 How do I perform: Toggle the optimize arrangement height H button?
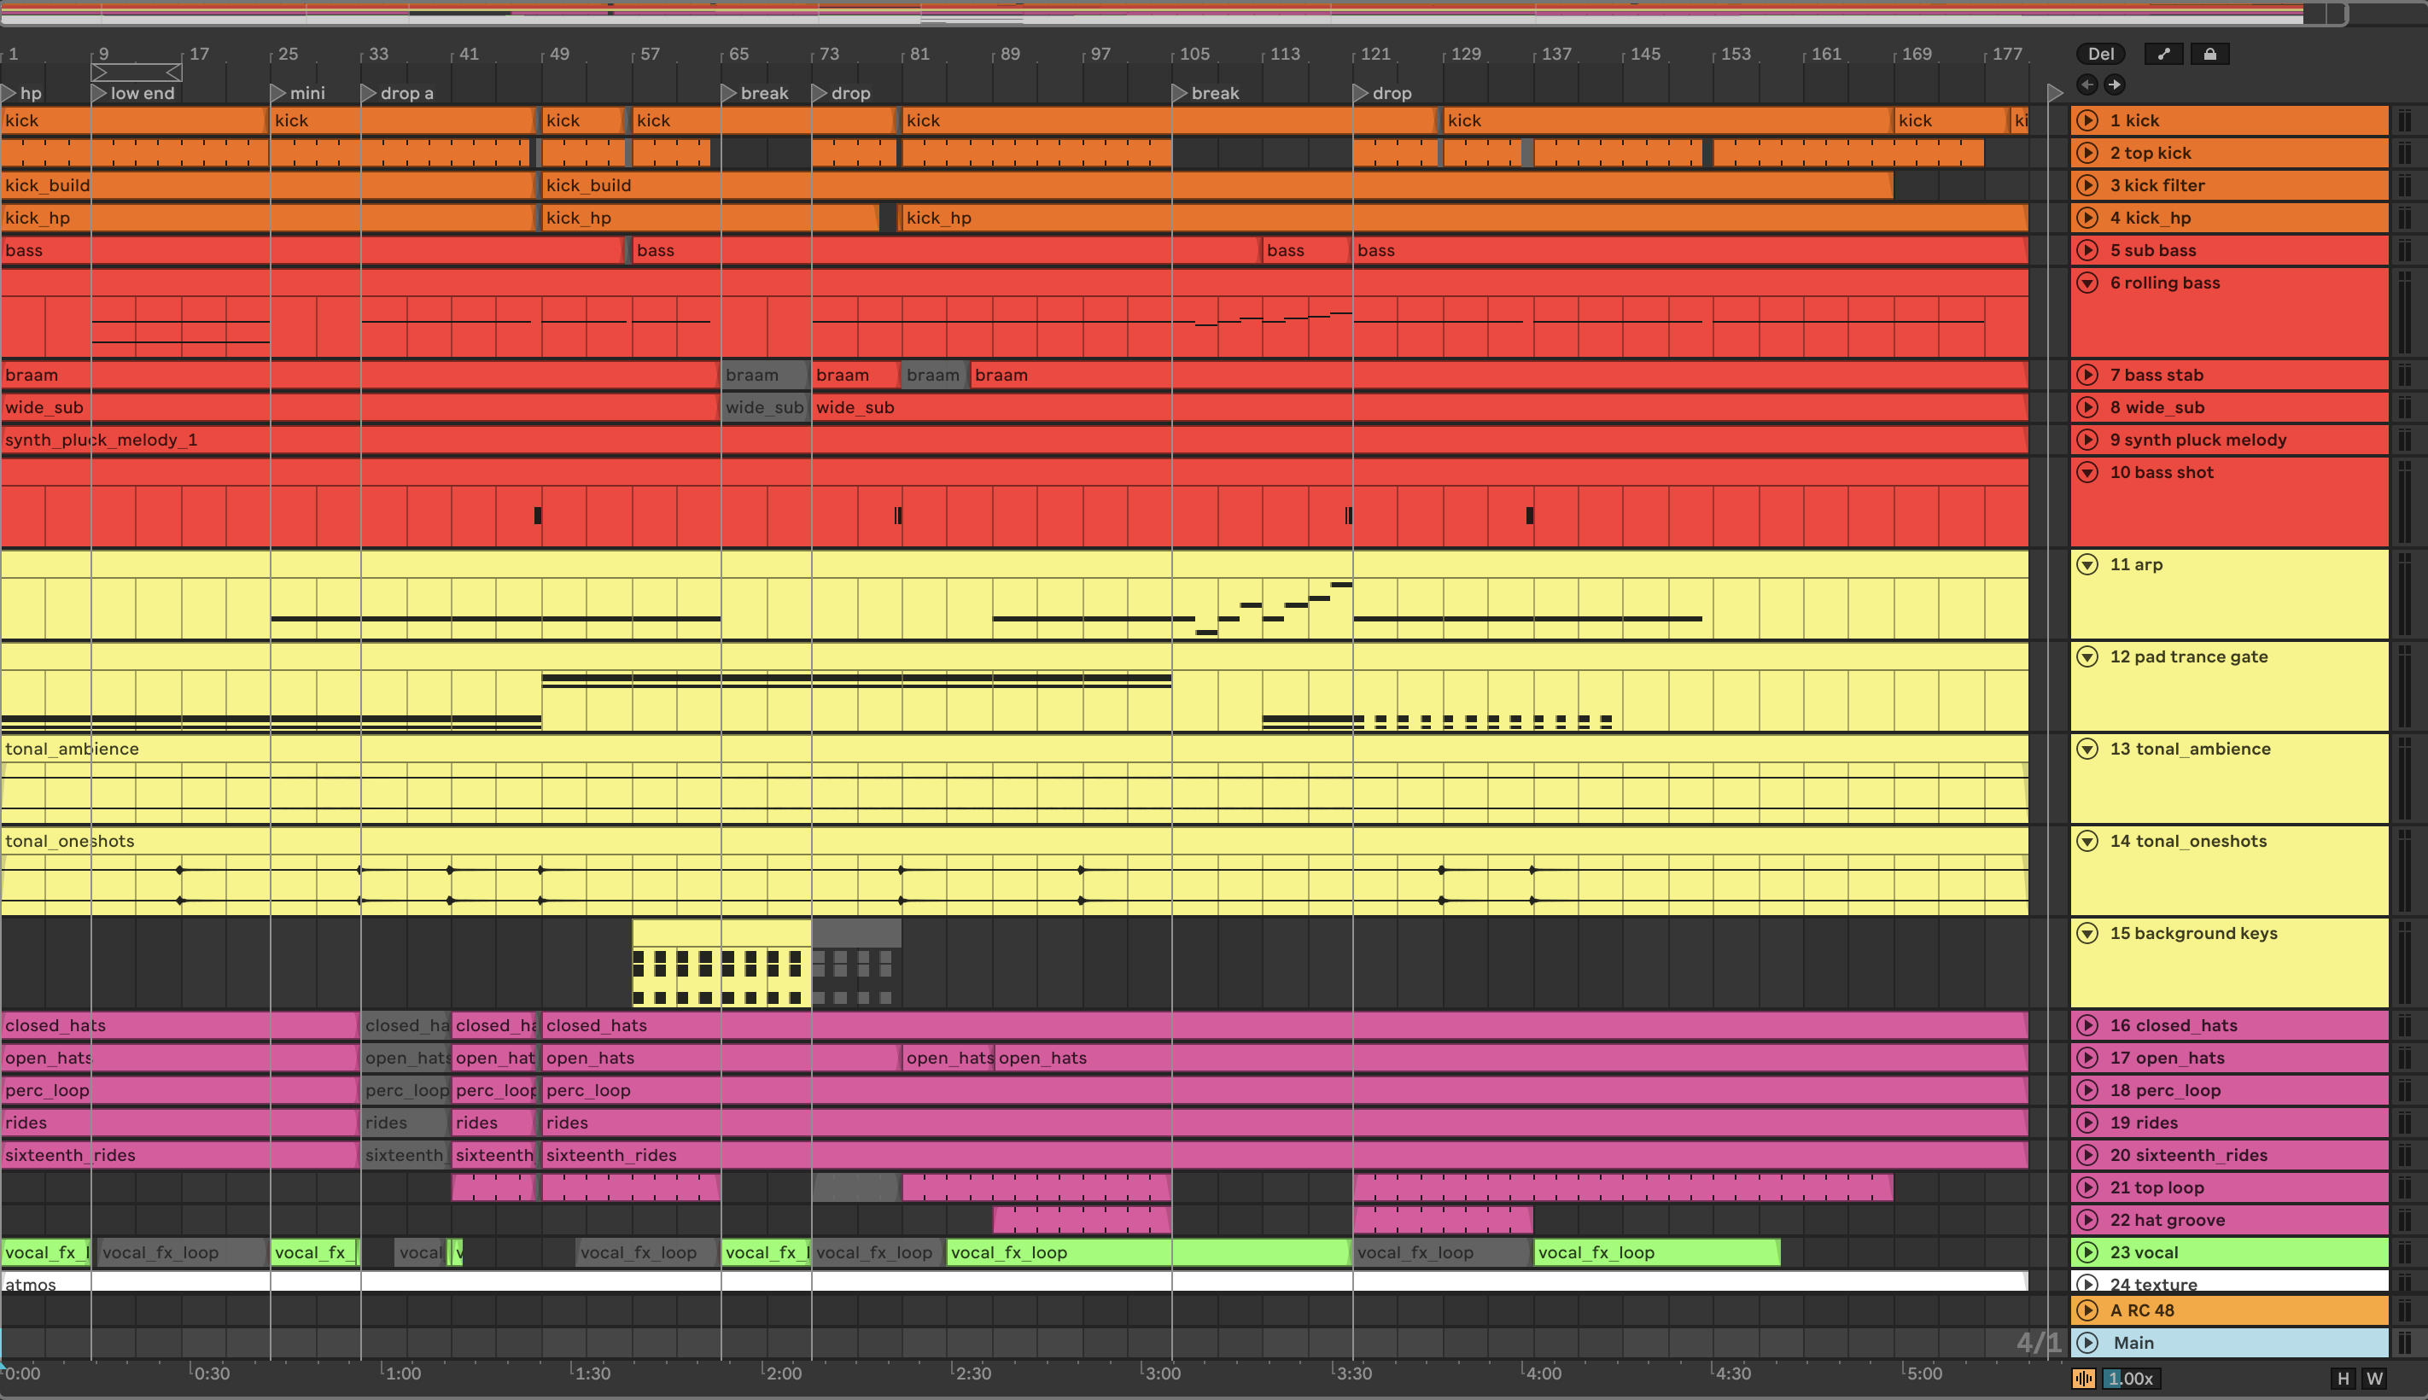(2343, 1379)
